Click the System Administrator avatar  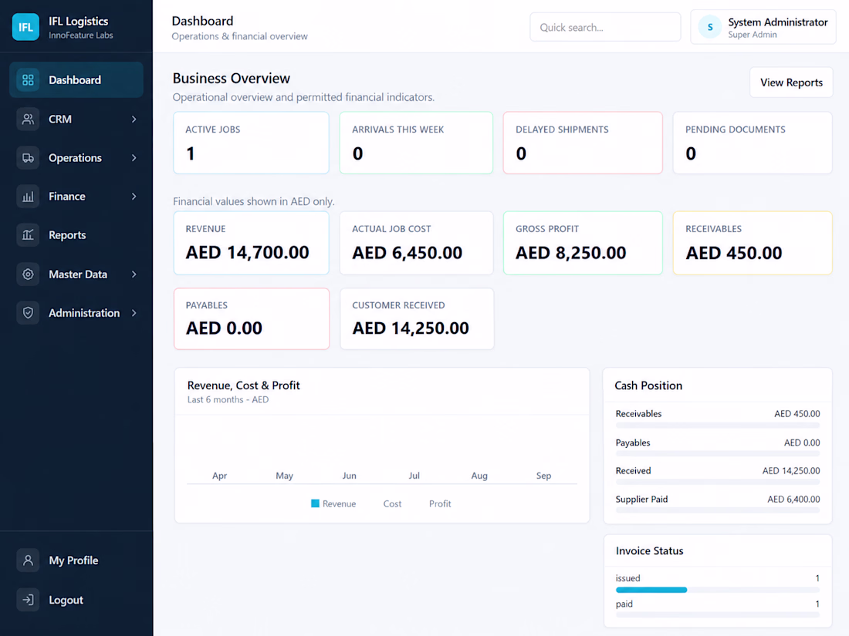(710, 27)
